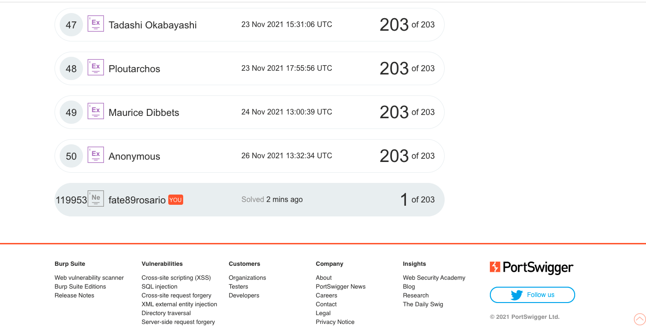Click the rank 50 number badge
This screenshot has width=646, height=330.
(x=71, y=156)
